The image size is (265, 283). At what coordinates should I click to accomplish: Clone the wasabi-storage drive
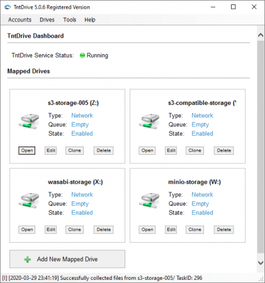point(74,230)
